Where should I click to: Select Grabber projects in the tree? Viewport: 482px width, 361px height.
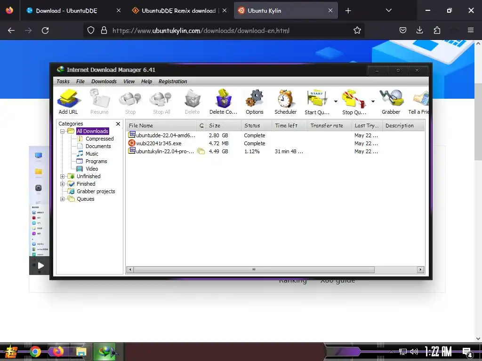[x=96, y=191]
